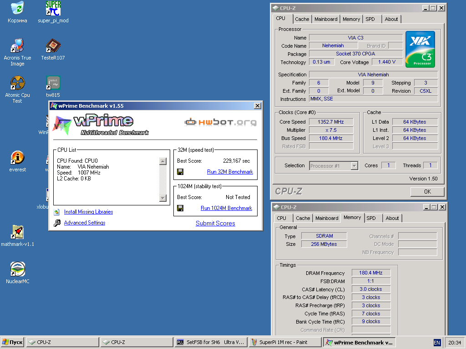Viewport: 466px width, 349px height.
Task: Switch to wPrime Benchmark taskbar button
Action: pos(360,342)
